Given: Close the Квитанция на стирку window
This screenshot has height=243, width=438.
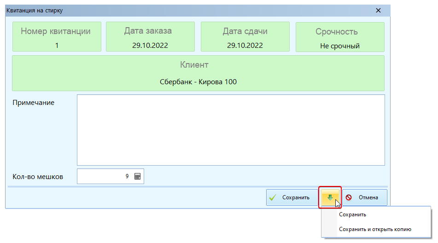Looking at the screenshot, I should (378, 10).
